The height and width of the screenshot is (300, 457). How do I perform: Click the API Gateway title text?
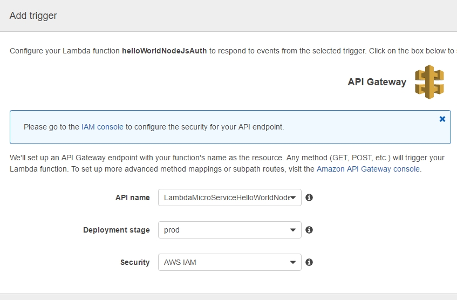[377, 82]
